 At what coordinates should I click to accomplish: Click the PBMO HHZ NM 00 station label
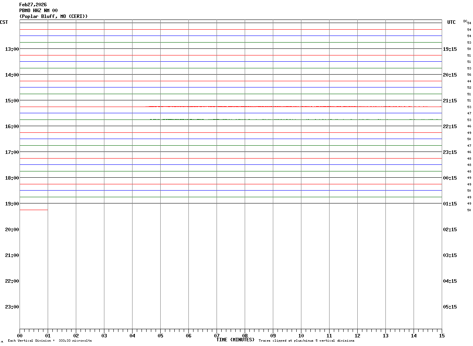38,11
